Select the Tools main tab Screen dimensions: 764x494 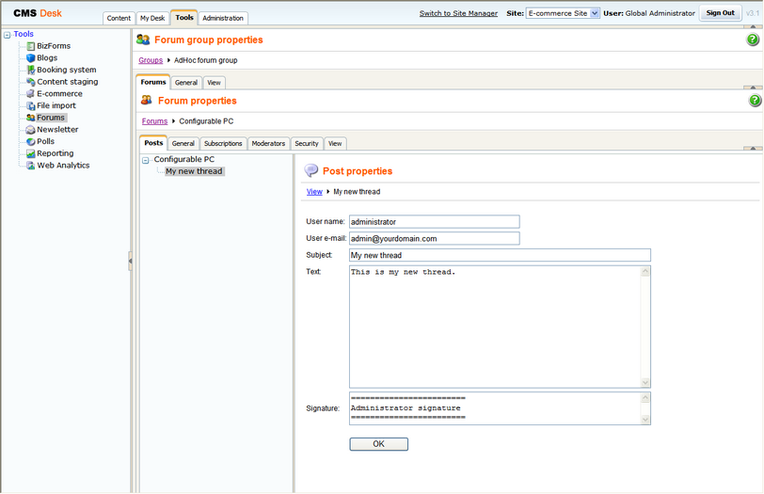click(x=184, y=17)
